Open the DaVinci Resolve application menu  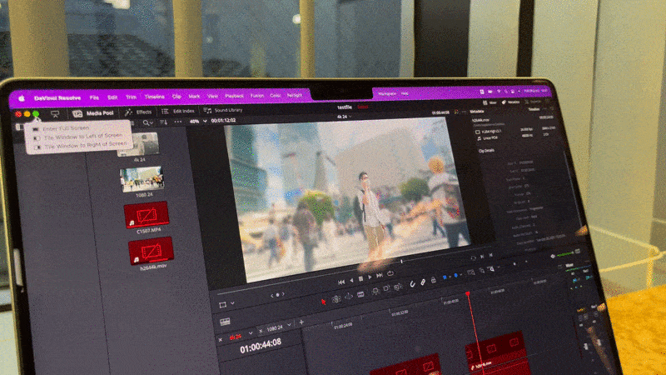57,97
